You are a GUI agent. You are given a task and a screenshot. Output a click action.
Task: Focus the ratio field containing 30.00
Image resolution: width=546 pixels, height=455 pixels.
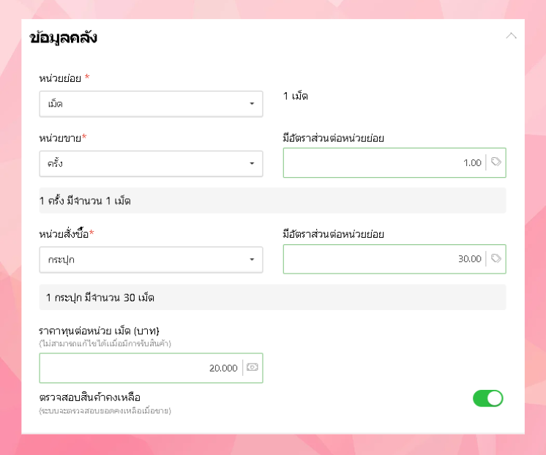click(384, 258)
